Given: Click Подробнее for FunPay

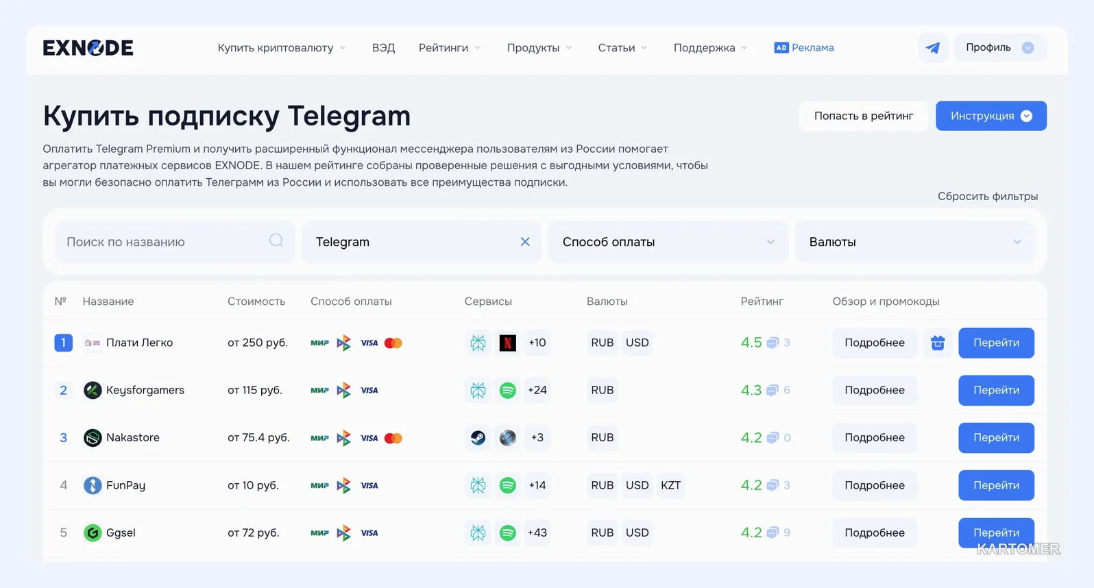Looking at the screenshot, I should click(x=875, y=485).
